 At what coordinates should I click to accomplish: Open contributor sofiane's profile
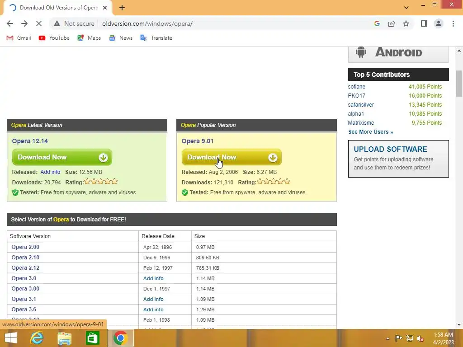pyautogui.click(x=356, y=86)
